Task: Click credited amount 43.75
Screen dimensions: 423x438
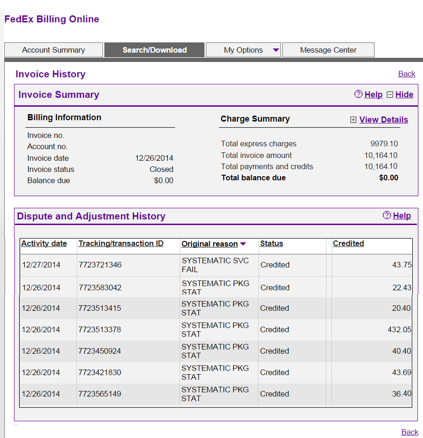Action: pyautogui.click(x=402, y=265)
